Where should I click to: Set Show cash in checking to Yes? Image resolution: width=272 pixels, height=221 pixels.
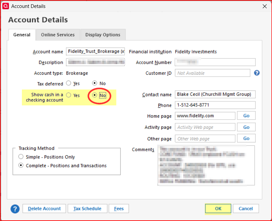click(x=69, y=95)
